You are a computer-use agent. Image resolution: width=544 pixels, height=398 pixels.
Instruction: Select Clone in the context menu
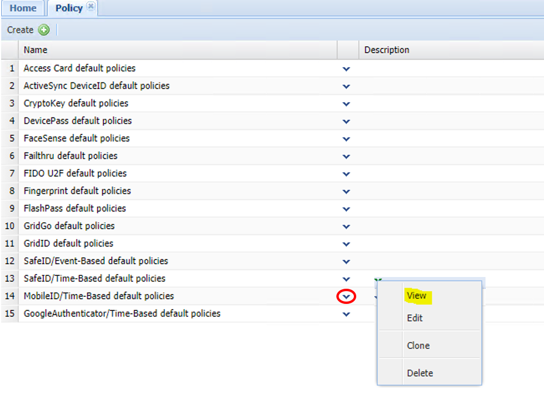point(418,345)
